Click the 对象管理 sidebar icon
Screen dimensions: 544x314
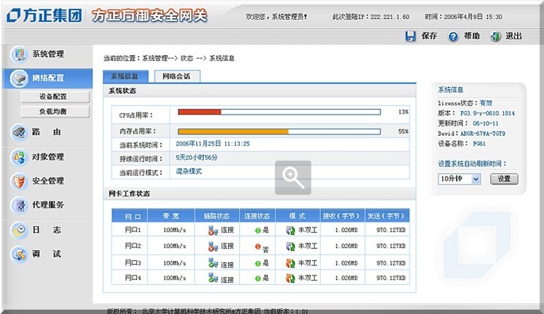pos(19,157)
